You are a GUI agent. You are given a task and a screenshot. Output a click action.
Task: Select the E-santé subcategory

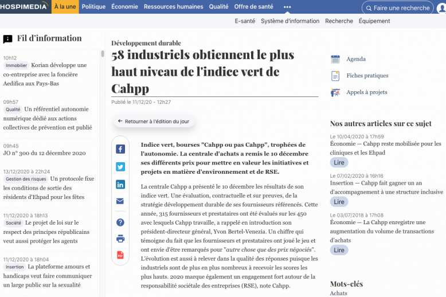click(x=245, y=21)
